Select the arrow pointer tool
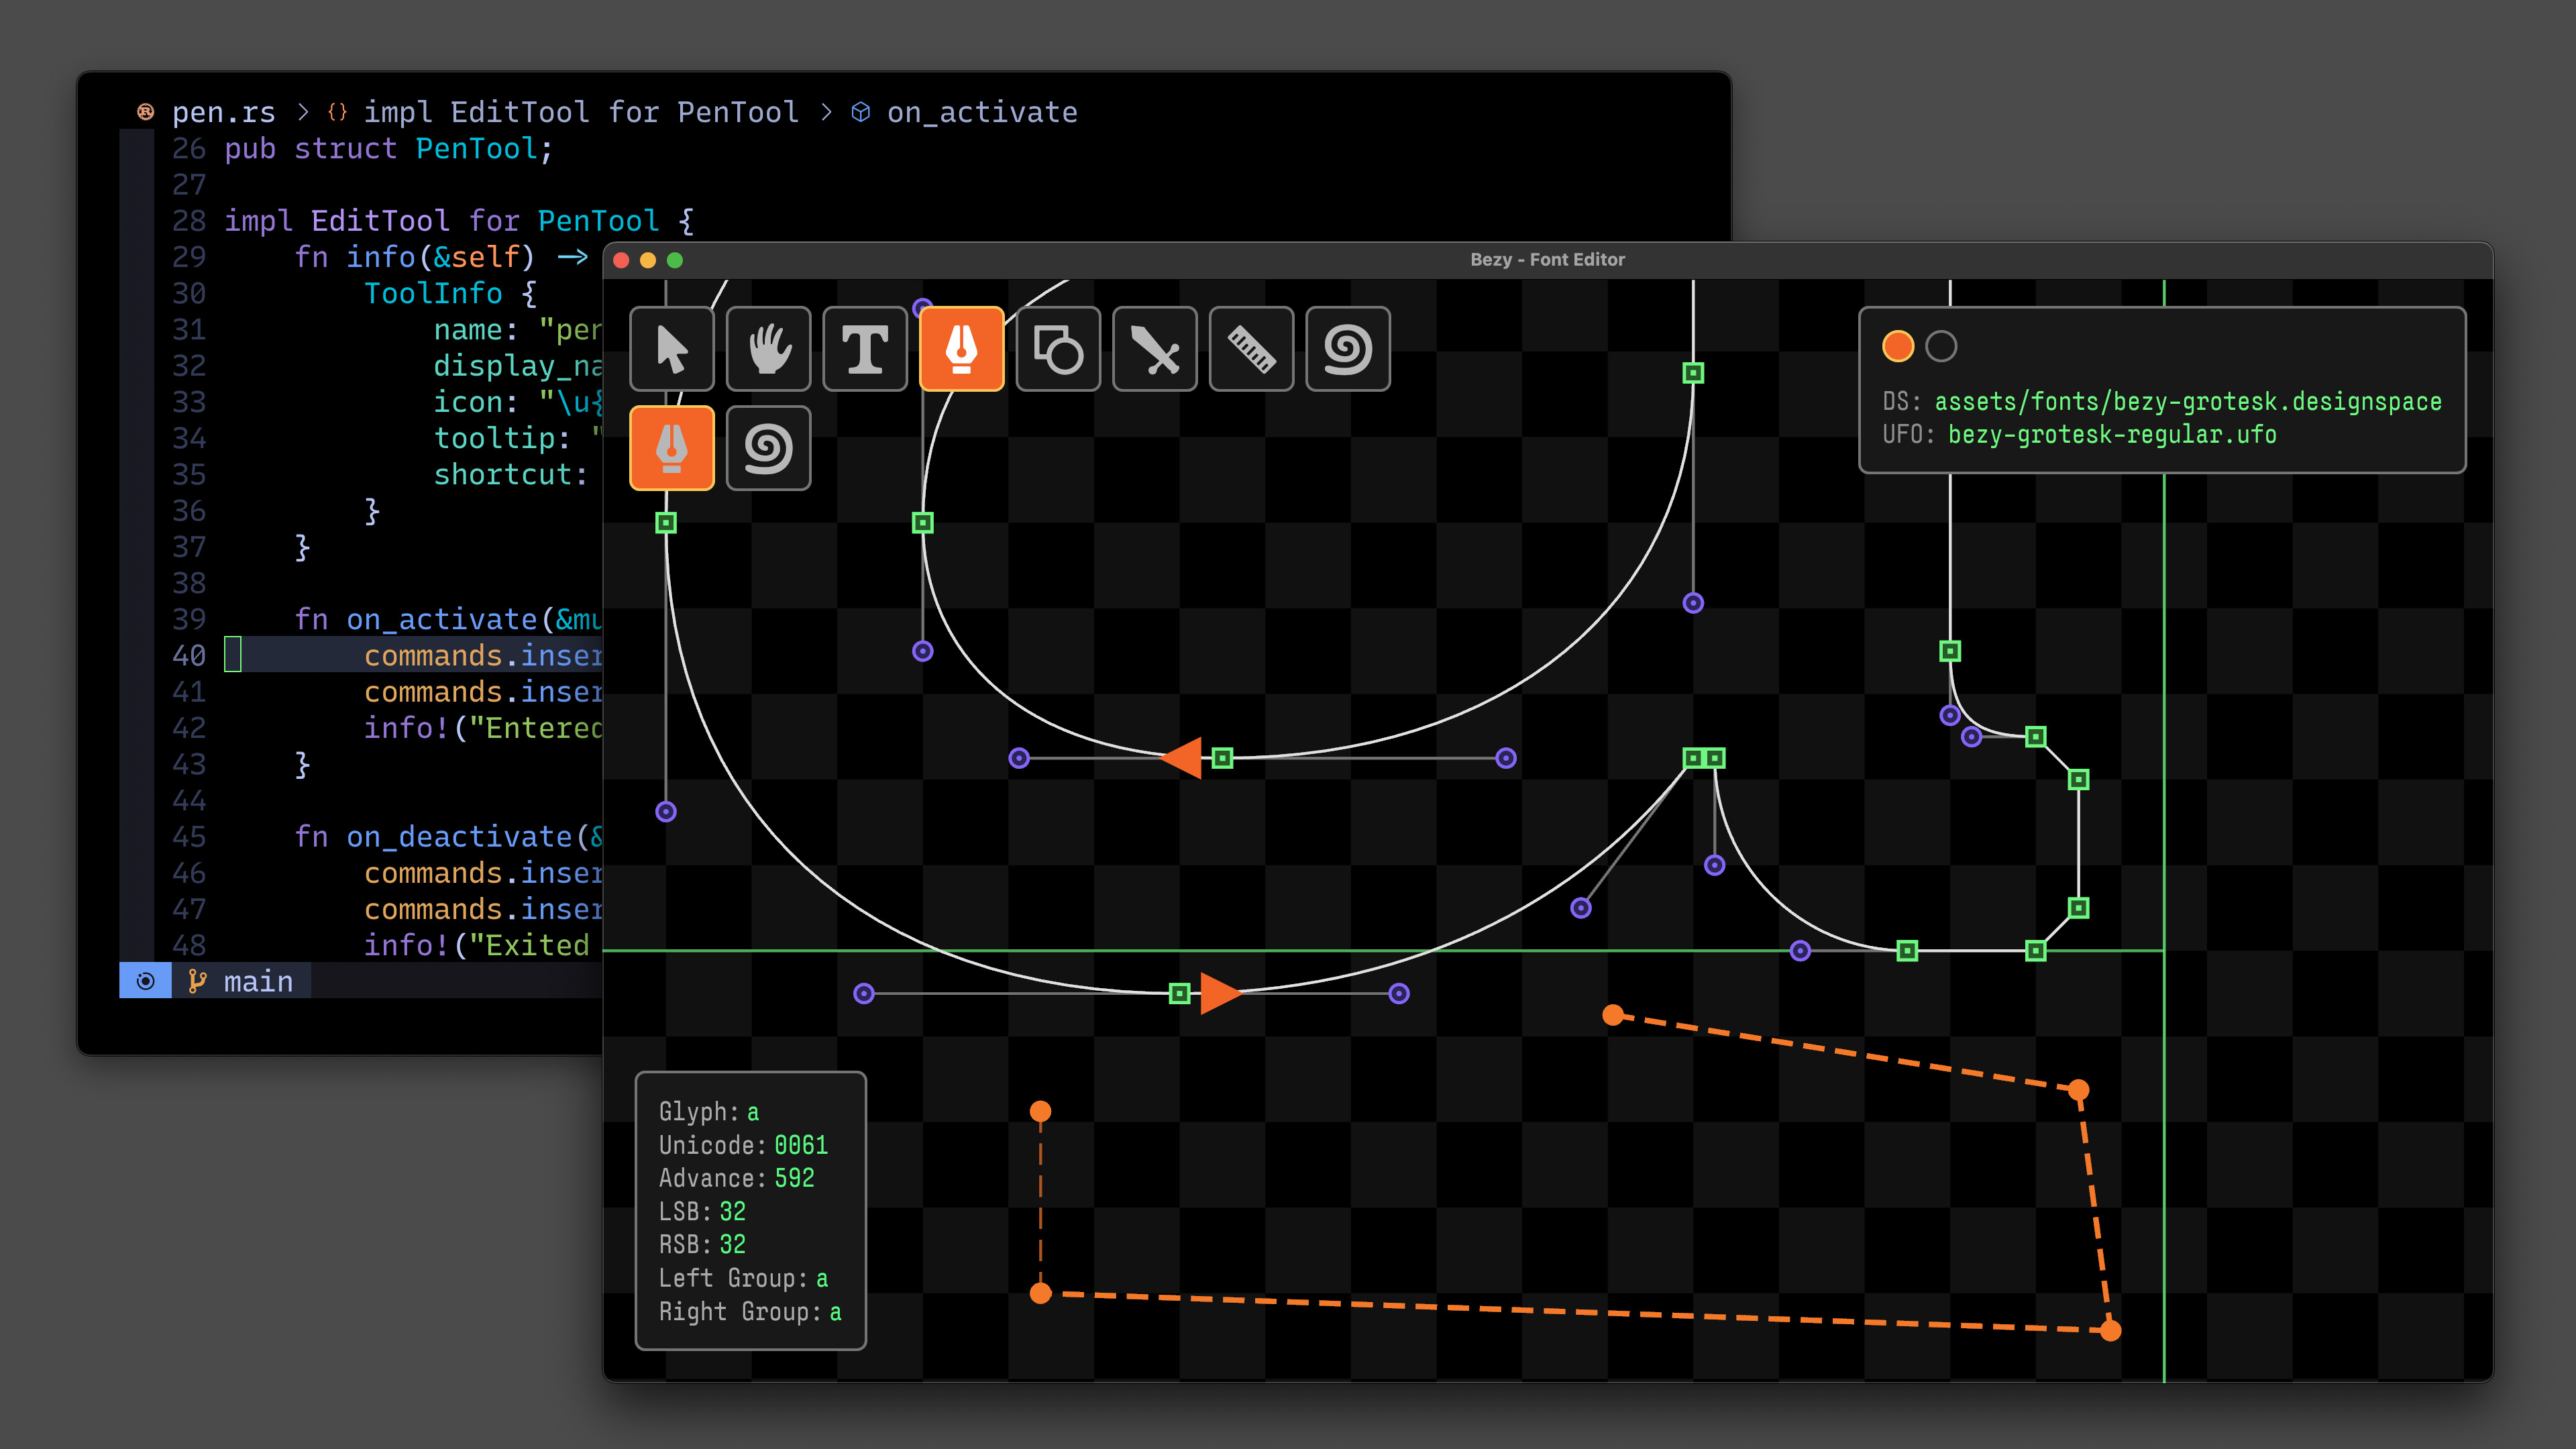 (671, 349)
